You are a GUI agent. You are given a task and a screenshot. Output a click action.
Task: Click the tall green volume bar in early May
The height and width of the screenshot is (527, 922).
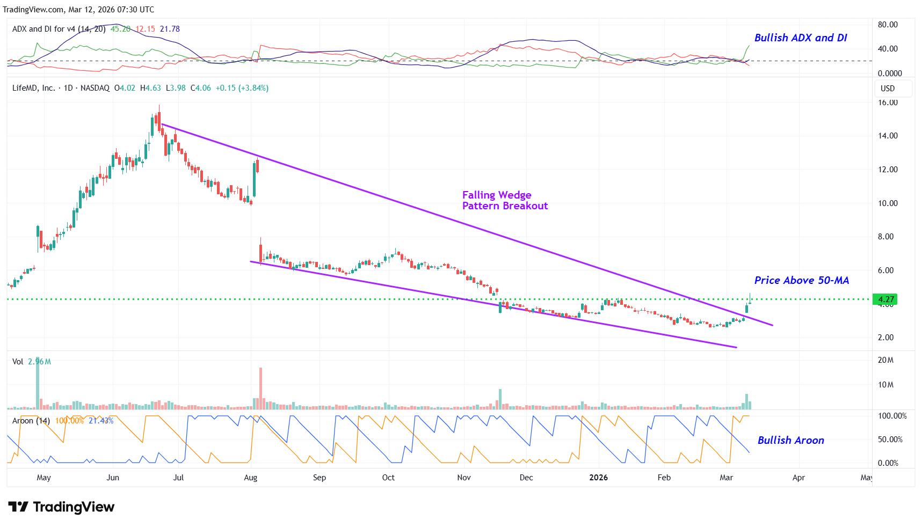coord(38,384)
